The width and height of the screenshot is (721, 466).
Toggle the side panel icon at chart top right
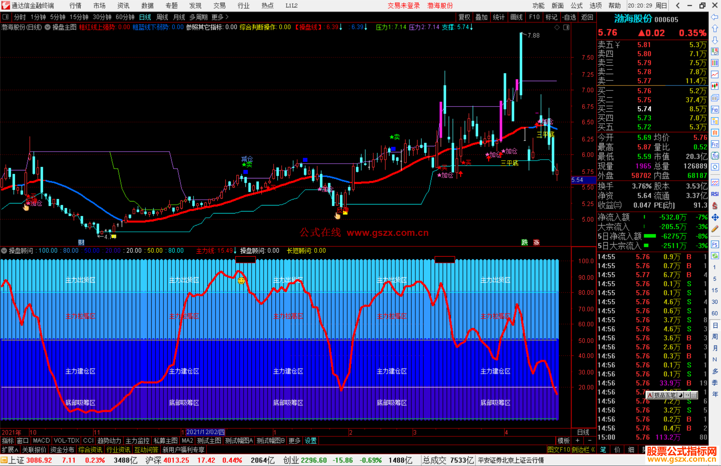[566, 27]
